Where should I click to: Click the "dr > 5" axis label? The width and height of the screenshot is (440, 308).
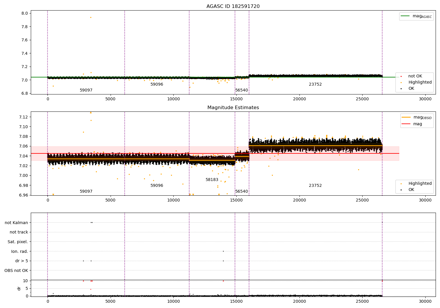click(22, 261)
